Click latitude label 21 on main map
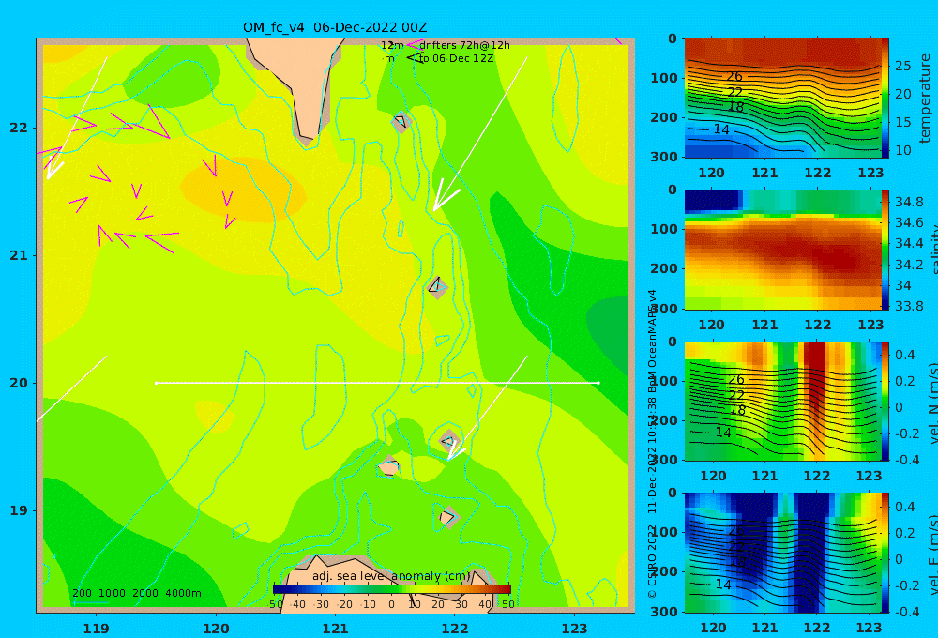Viewport: 938px width, 638px height. tap(19, 255)
